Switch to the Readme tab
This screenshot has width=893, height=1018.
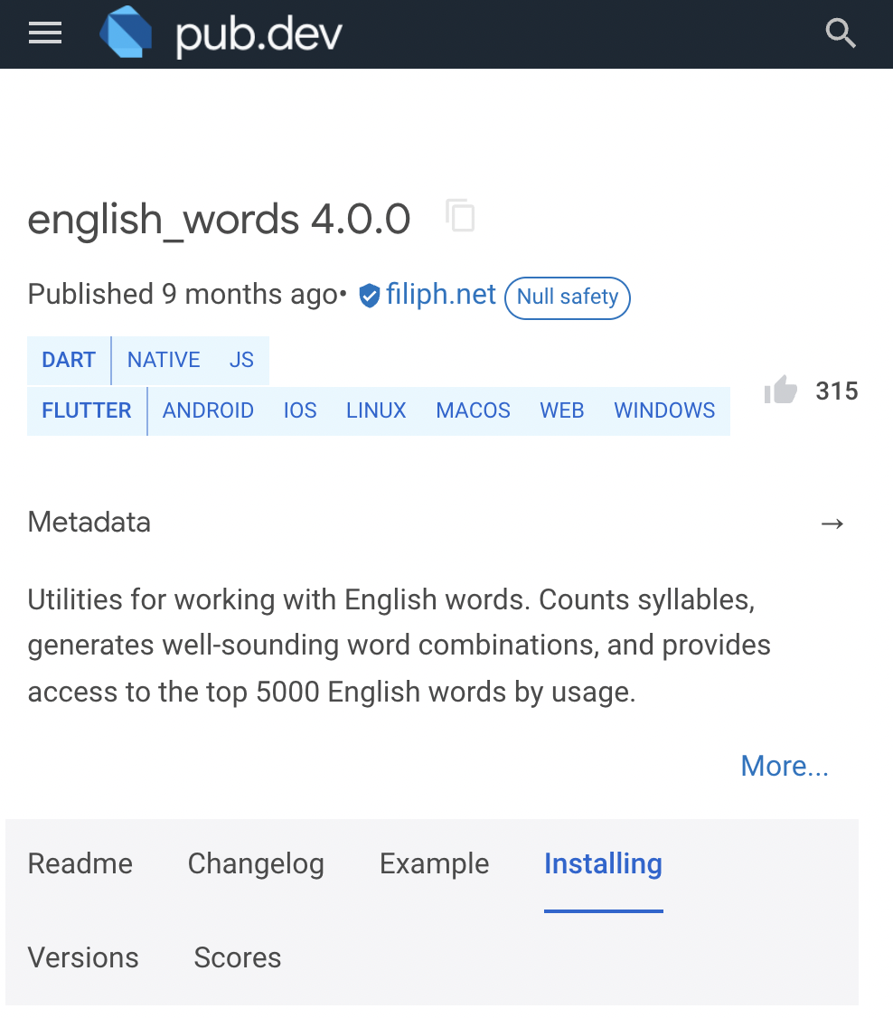coord(80,864)
